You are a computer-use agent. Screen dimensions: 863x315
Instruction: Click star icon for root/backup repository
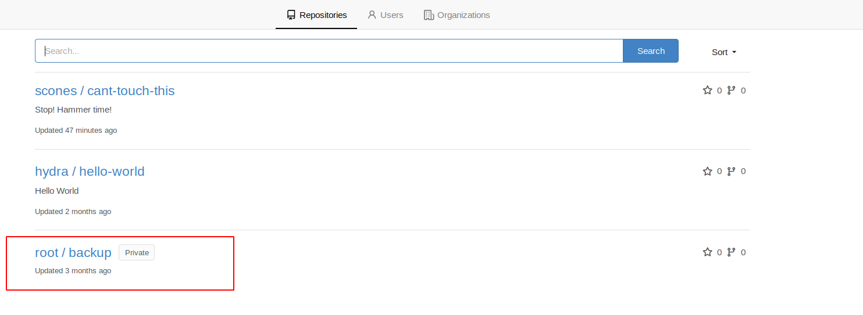pos(707,252)
